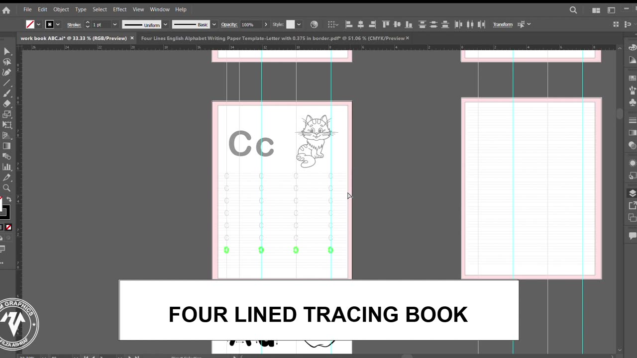Open the Effect menu
The width and height of the screenshot is (637, 358).
point(119,9)
